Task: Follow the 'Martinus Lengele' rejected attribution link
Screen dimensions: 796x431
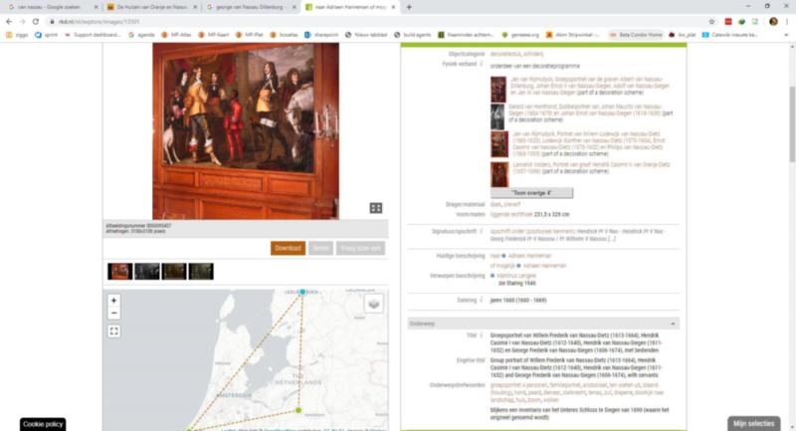Action: point(516,276)
